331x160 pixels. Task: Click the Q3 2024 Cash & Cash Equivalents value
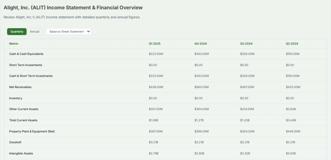point(247,54)
